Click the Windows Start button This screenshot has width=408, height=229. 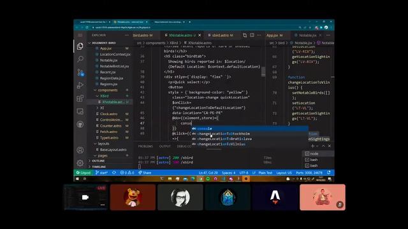(77, 179)
